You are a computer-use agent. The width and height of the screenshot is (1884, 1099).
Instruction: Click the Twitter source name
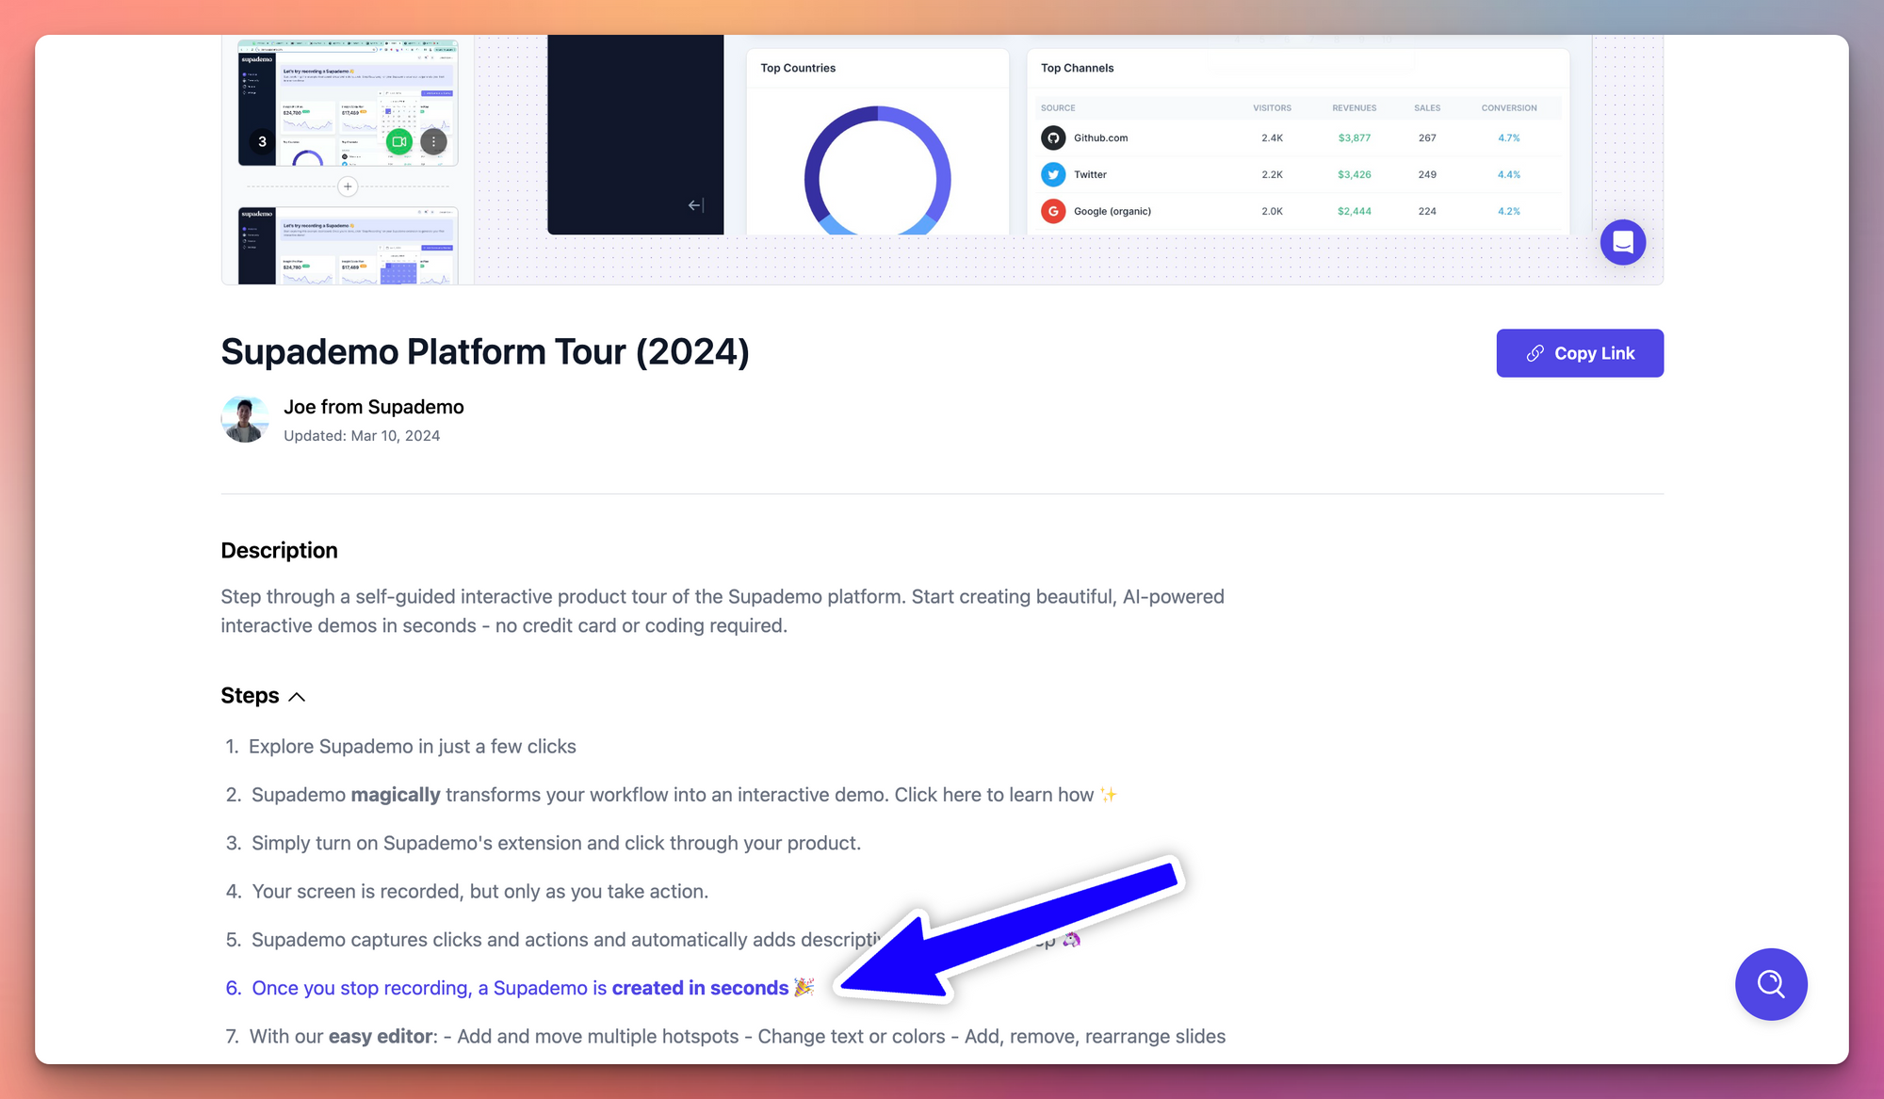[1090, 174]
